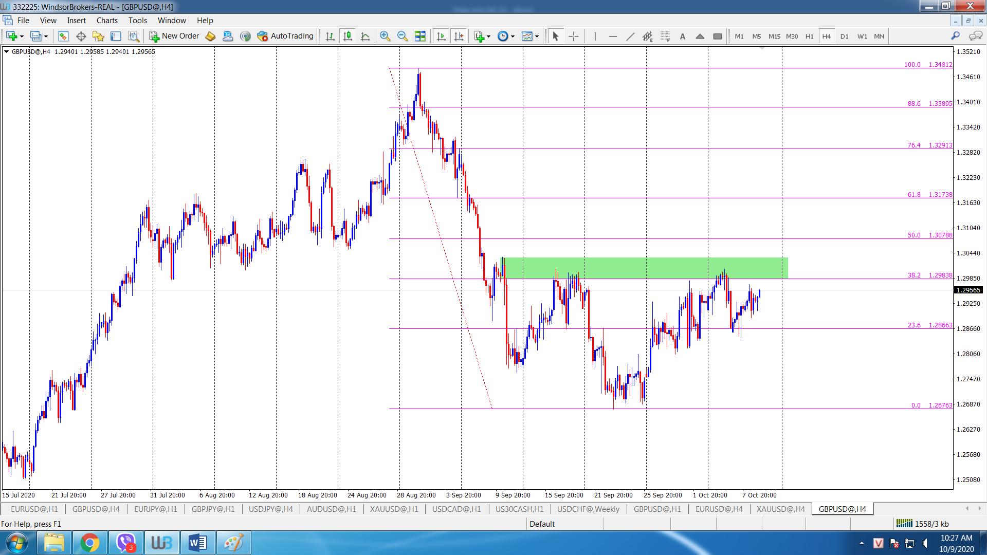Open the Navigator favorites folder icon

tap(98, 36)
